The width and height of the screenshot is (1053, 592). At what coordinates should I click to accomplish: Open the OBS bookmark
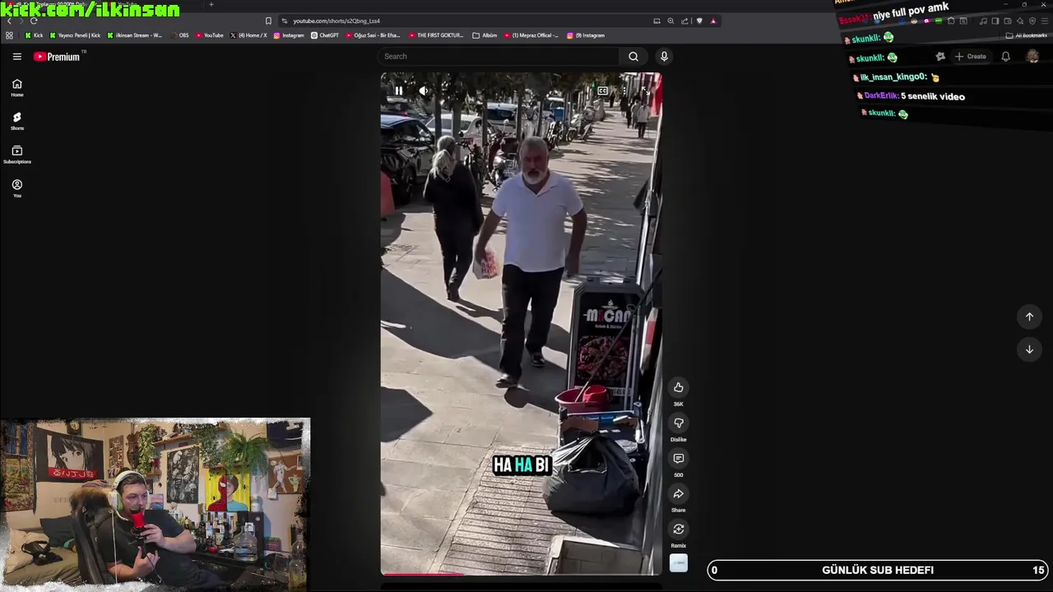click(179, 35)
